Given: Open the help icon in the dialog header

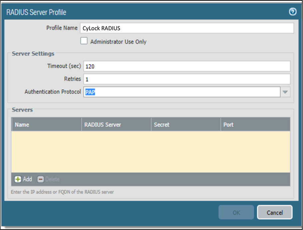Looking at the screenshot, I should 293,12.
